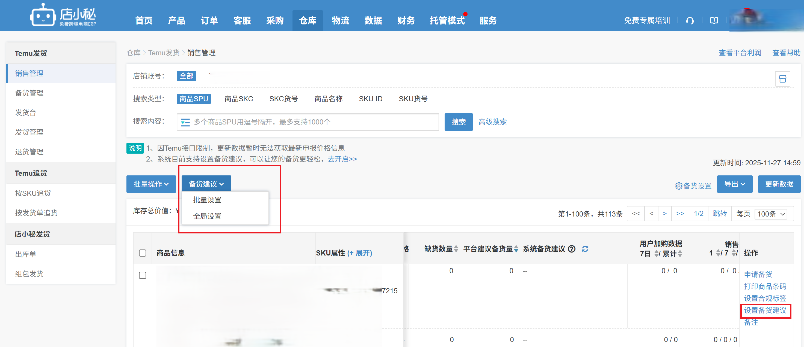
Task: Change page size with the 100条 dropdown
Action: (771, 214)
